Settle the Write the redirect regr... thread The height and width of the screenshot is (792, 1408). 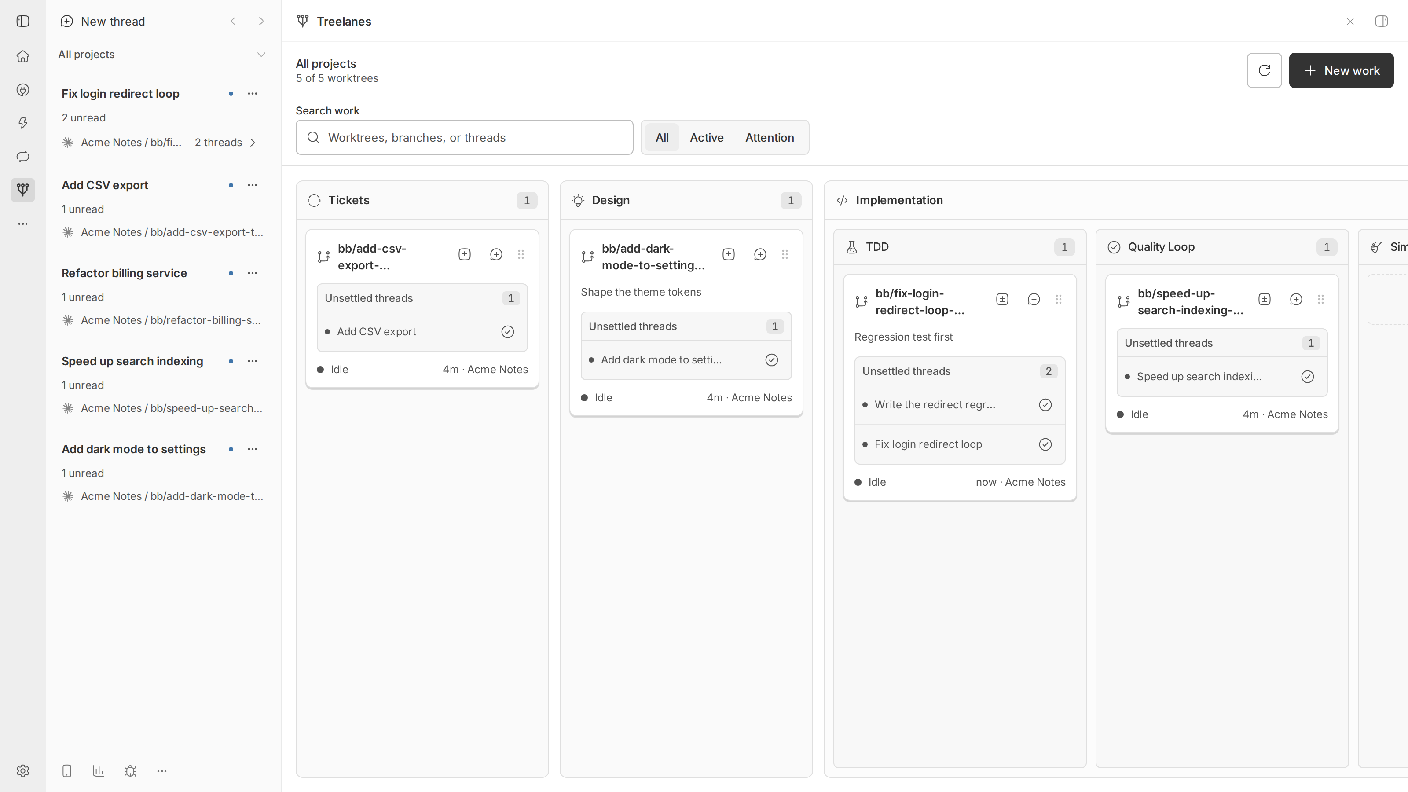pos(1045,404)
